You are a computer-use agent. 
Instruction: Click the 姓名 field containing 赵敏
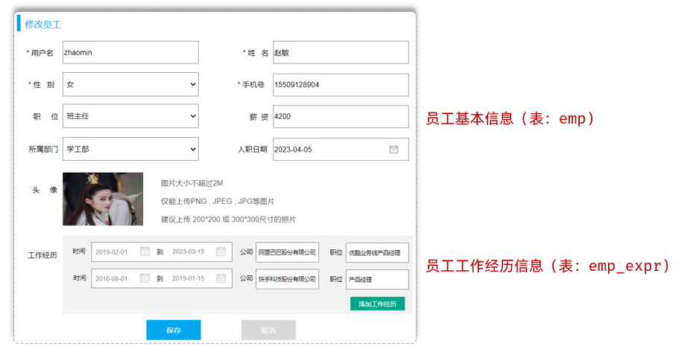point(341,53)
